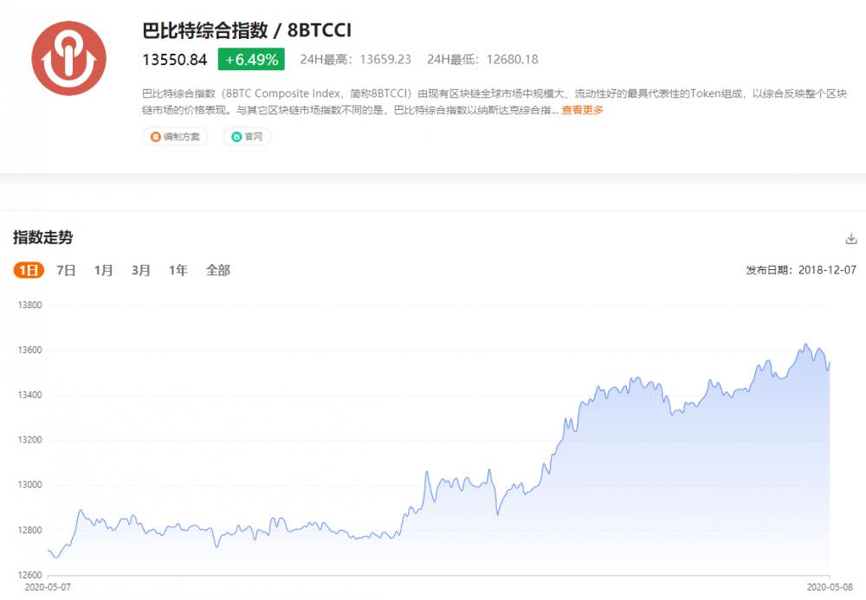Select the 1日 time range tab
This screenshot has width=866, height=600.
coord(29,270)
